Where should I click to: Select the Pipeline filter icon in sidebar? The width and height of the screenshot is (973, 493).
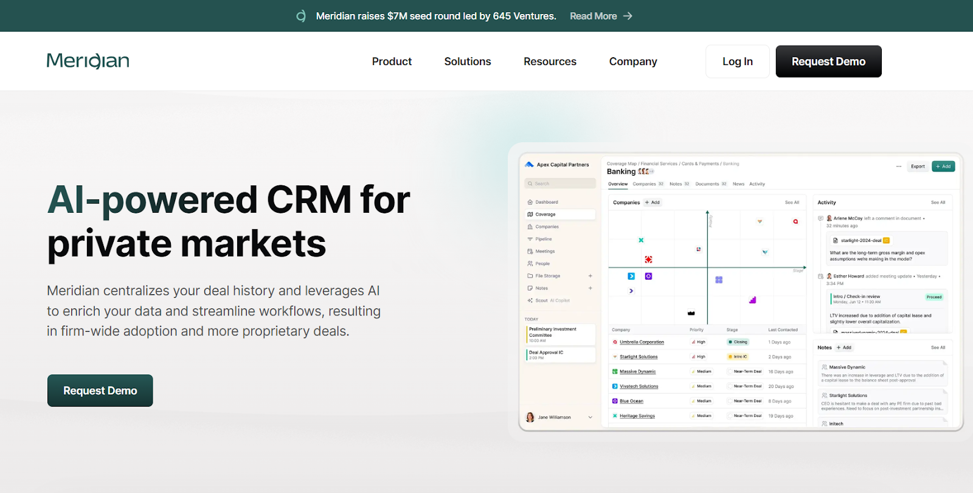[530, 239]
